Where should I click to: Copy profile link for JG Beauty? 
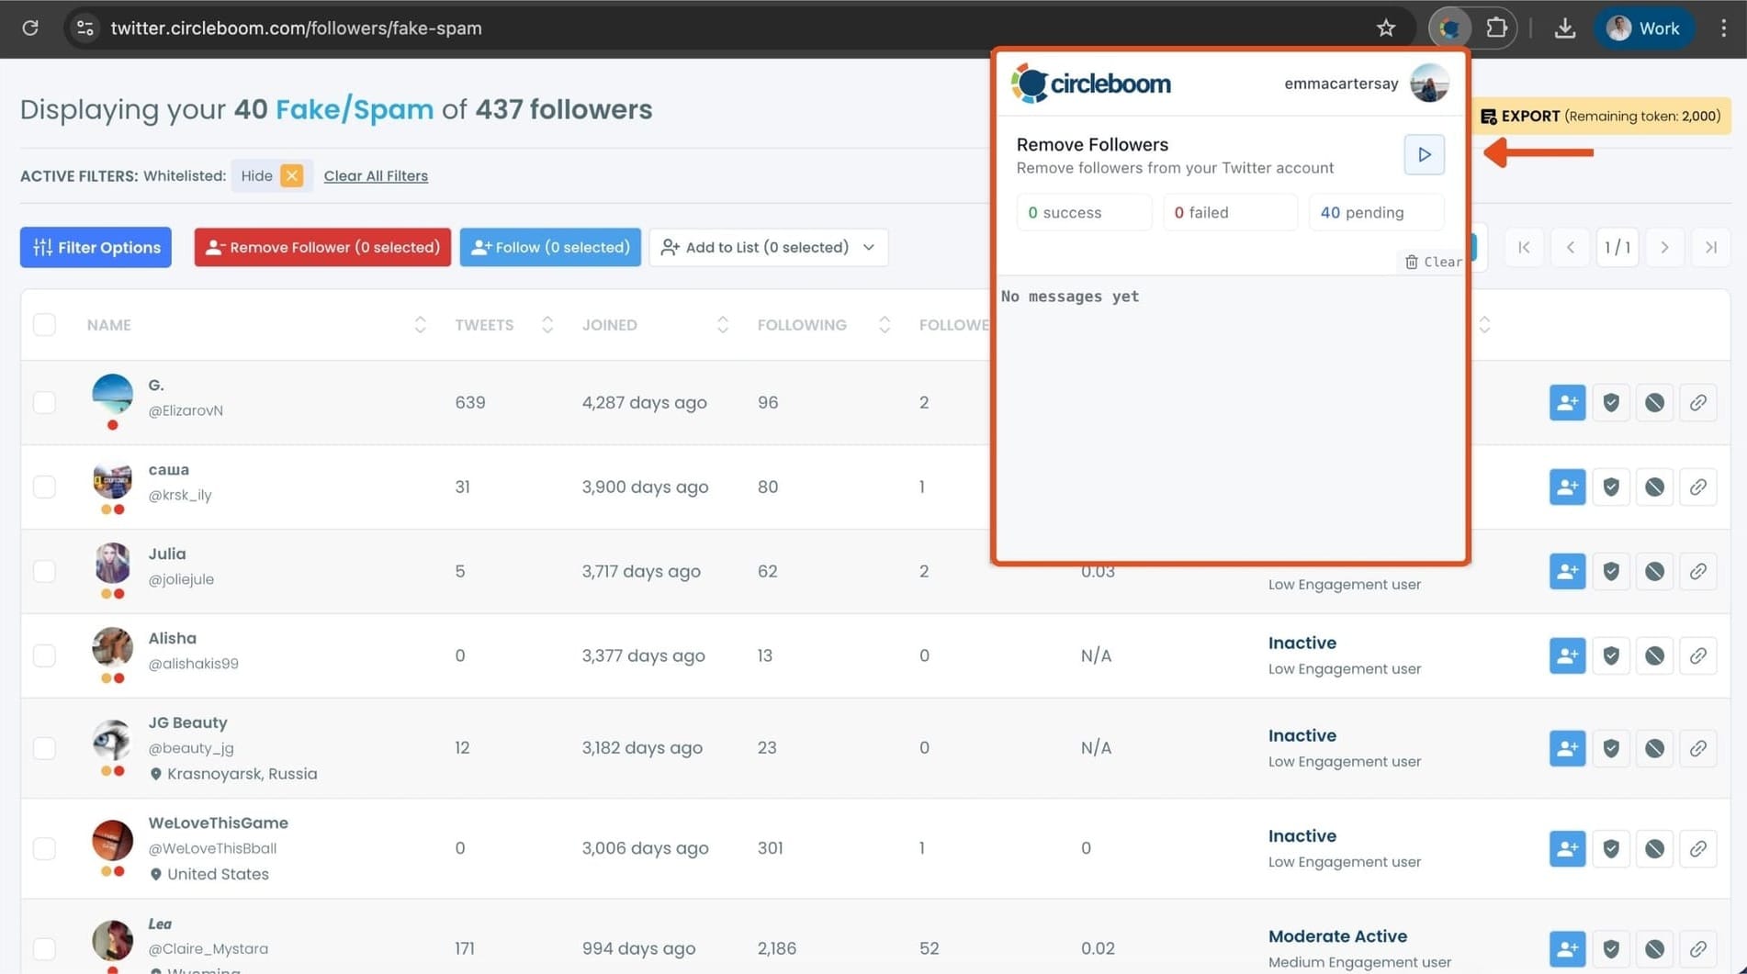pos(1697,747)
